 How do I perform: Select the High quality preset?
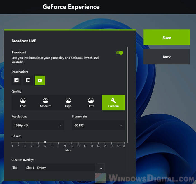(x=68, y=103)
